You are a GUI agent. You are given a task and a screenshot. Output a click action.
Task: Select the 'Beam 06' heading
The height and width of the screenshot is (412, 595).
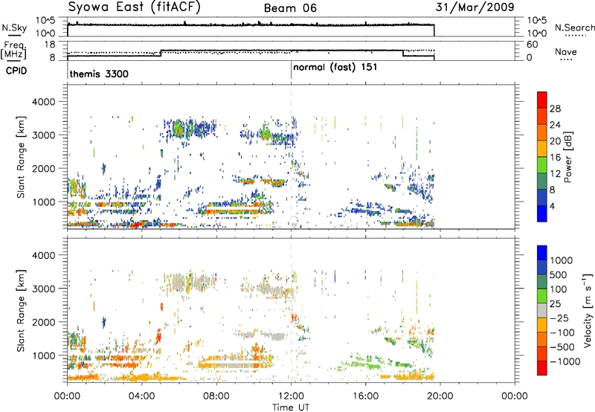[290, 8]
